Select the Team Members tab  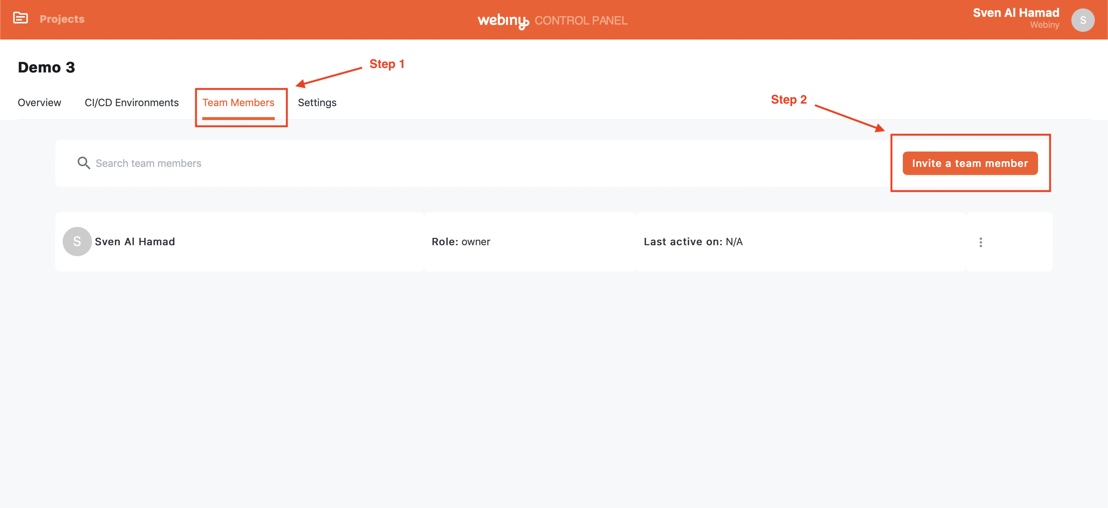[x=238, y=103]
